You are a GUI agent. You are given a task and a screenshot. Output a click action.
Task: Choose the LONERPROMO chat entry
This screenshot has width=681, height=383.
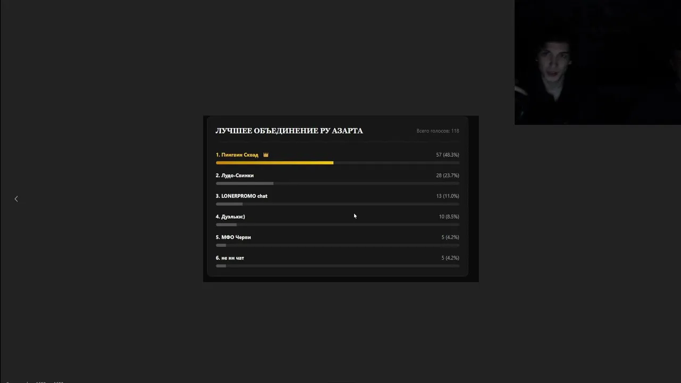click(x=242, y=196)
